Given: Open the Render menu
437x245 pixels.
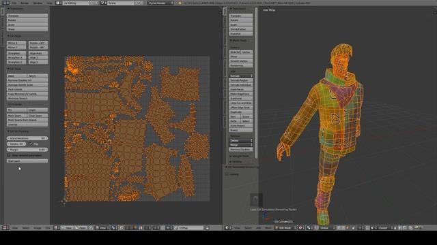Looking at the screenshot, I should pyautogui.click(x=25, y=3).
